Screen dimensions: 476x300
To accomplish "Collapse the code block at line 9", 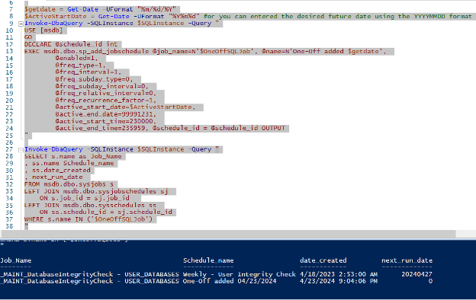I will tap(21, 24).
